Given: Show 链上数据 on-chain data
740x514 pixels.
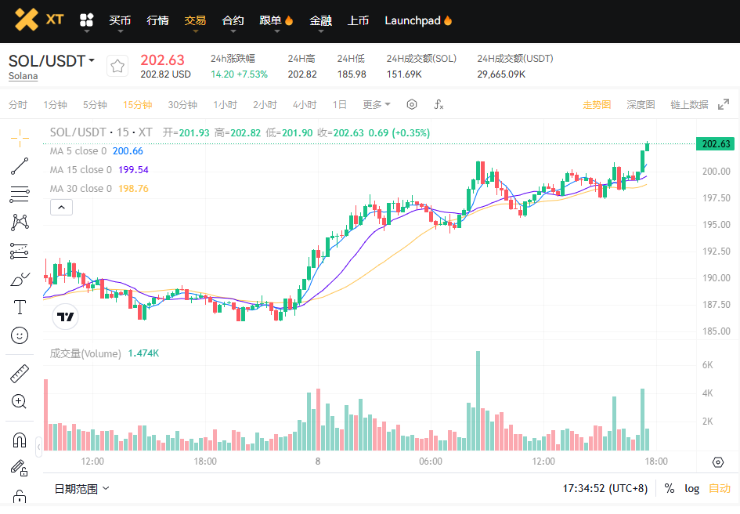Looking at the screenshot, I should tap(689, 104).
